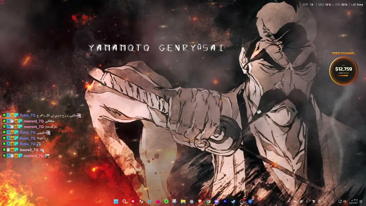Screen dimensions: 366x206
Task: Open Discord from the taskbar
Action: pyautogui.click(x=217, y=201)
